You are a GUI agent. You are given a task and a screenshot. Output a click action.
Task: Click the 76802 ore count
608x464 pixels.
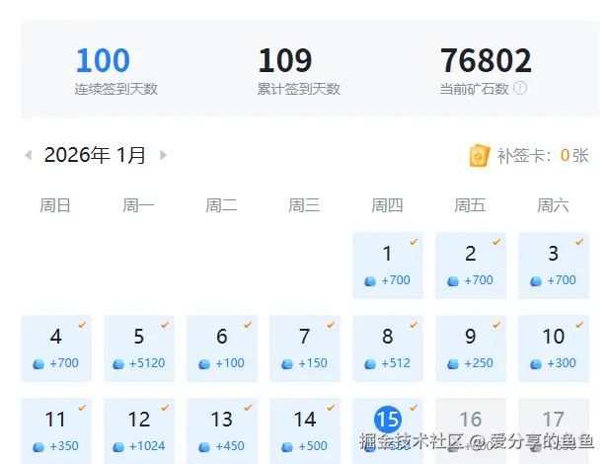pyautogui.click(x=486, y=60)
